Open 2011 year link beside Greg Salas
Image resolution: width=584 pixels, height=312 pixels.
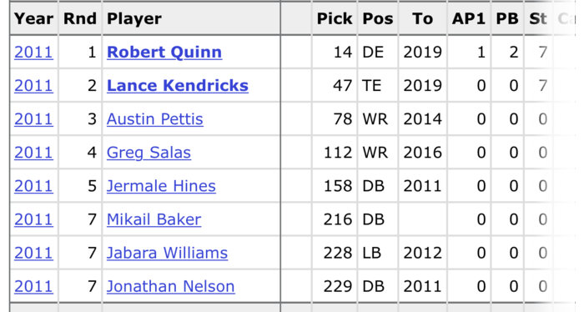[33, 153]
